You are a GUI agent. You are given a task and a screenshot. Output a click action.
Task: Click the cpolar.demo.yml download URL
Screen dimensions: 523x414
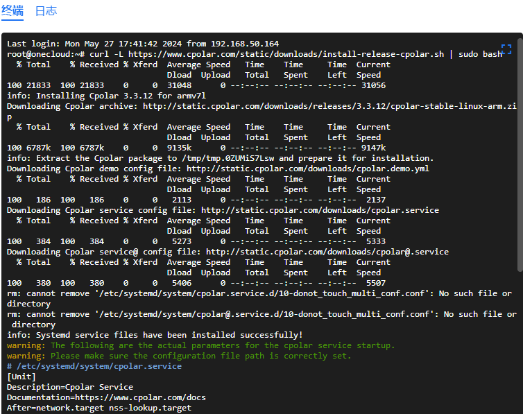pos(308,169)
